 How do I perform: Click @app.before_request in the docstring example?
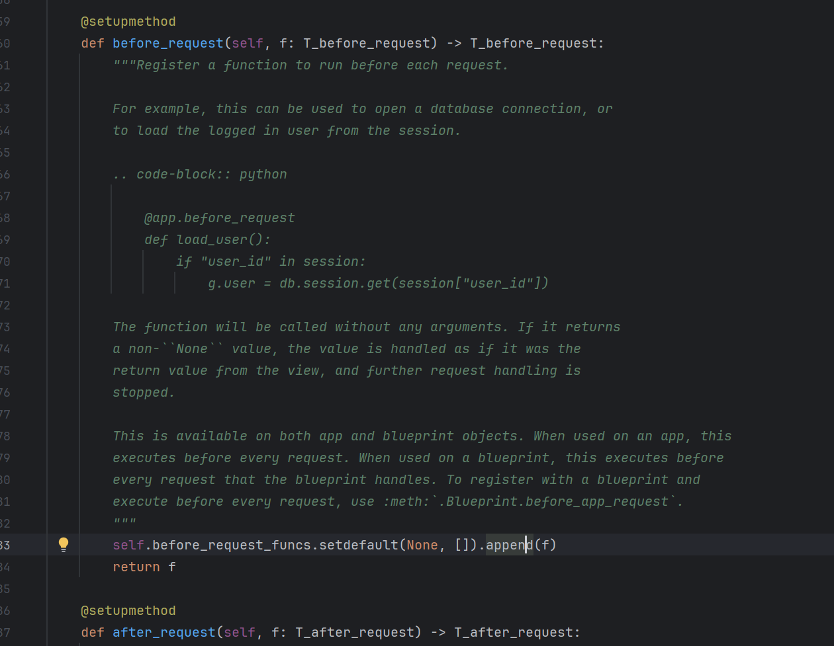(220, 218)
